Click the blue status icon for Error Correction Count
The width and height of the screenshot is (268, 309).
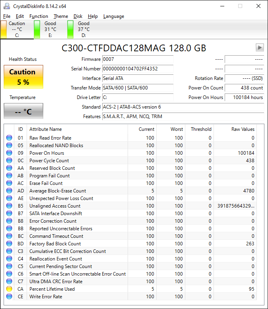9,221
